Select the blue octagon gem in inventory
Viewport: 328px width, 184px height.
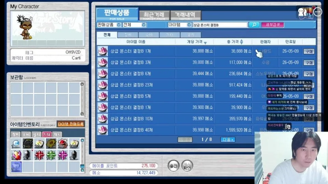16,143
